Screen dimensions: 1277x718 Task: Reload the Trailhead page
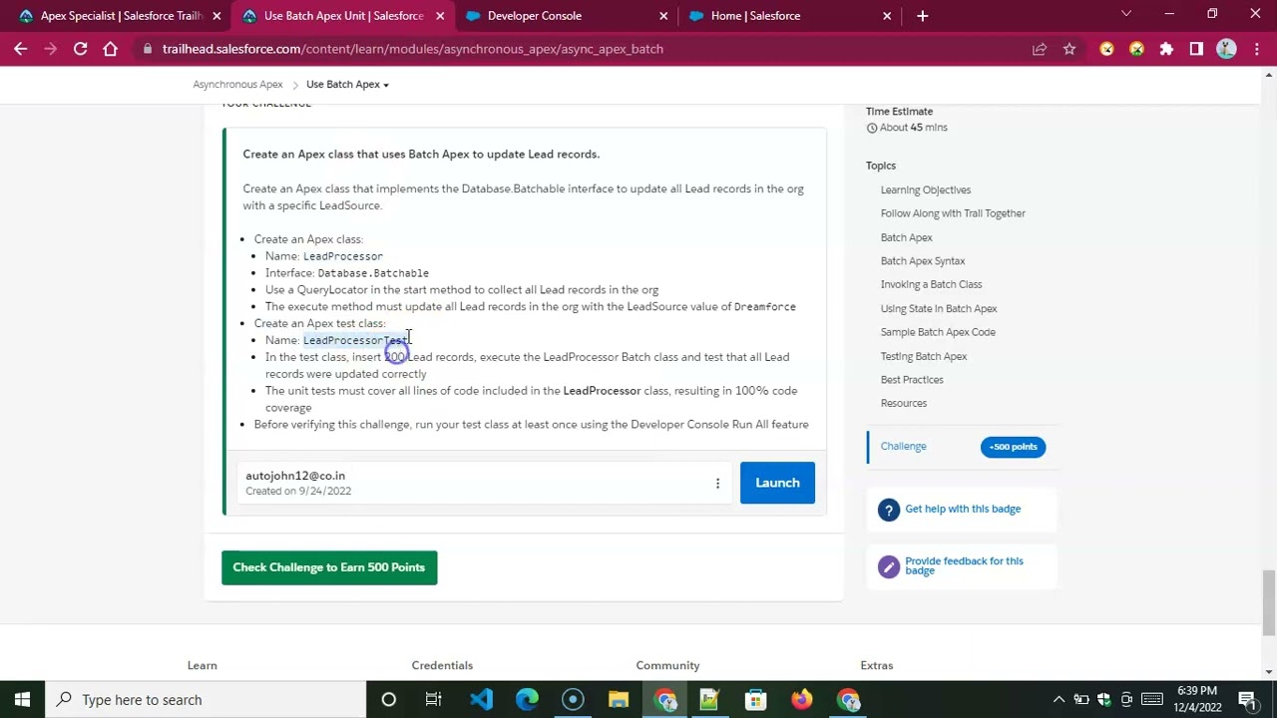coord(80,49)
